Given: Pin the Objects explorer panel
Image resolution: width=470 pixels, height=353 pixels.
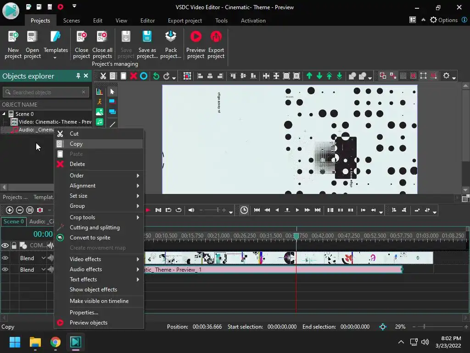Looking at the screenshot, I should click(78, 76).
